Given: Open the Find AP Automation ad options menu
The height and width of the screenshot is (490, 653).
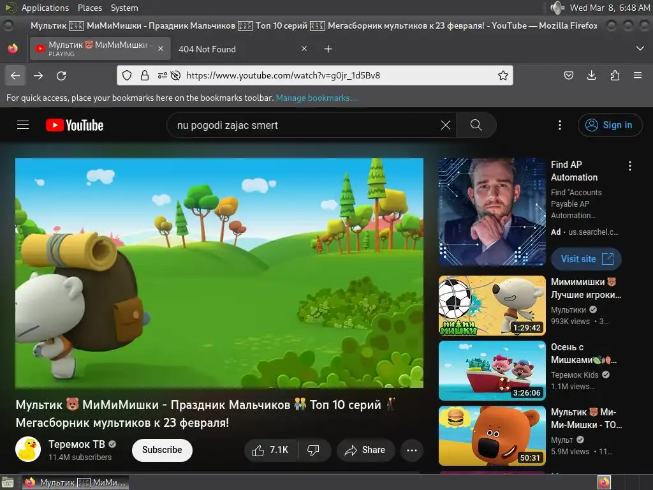Looking at the screenshot, I should click(629, 166).
